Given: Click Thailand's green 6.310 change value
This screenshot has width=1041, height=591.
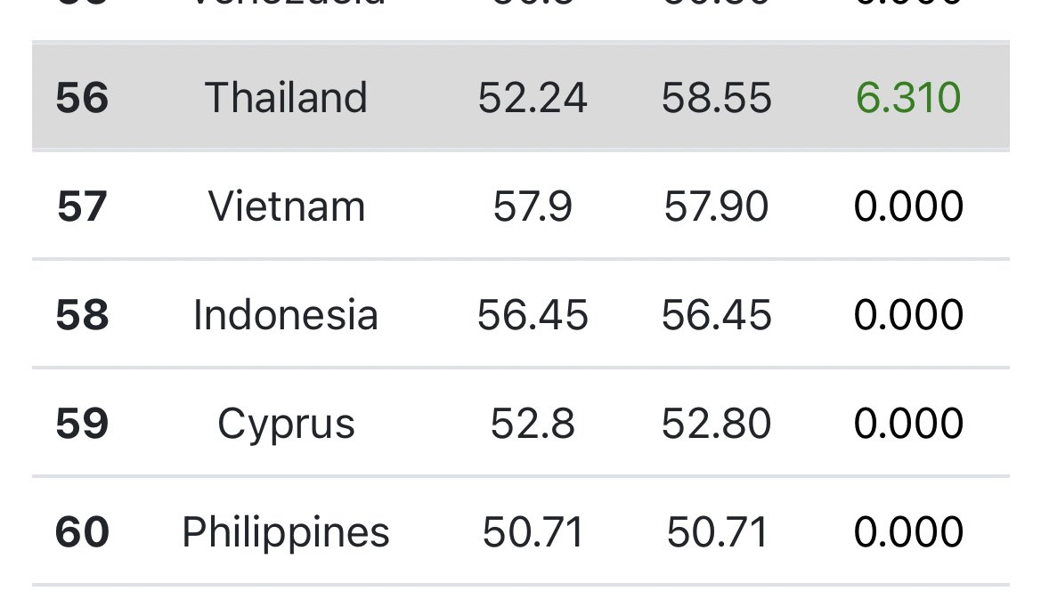Looking at the screenshot, I should coord(908,97).
